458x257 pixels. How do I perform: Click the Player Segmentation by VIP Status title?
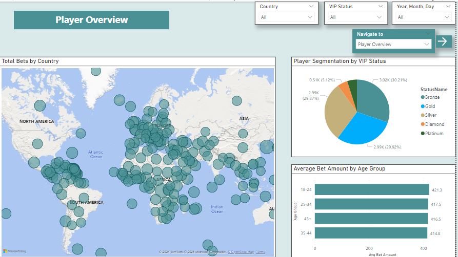point(340,61)
